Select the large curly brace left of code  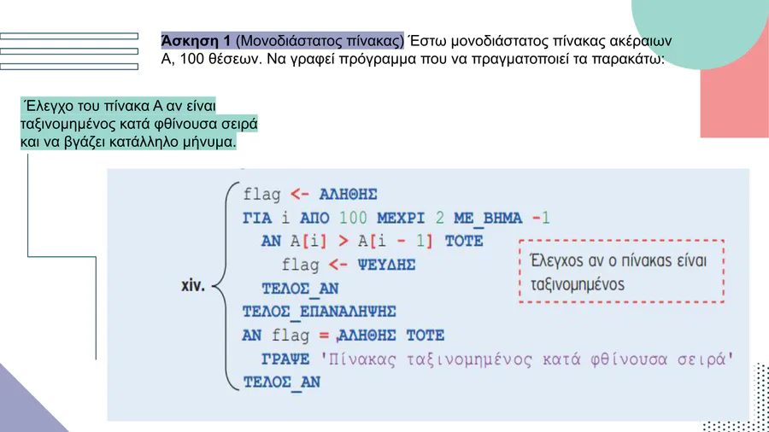pos(226,288)
